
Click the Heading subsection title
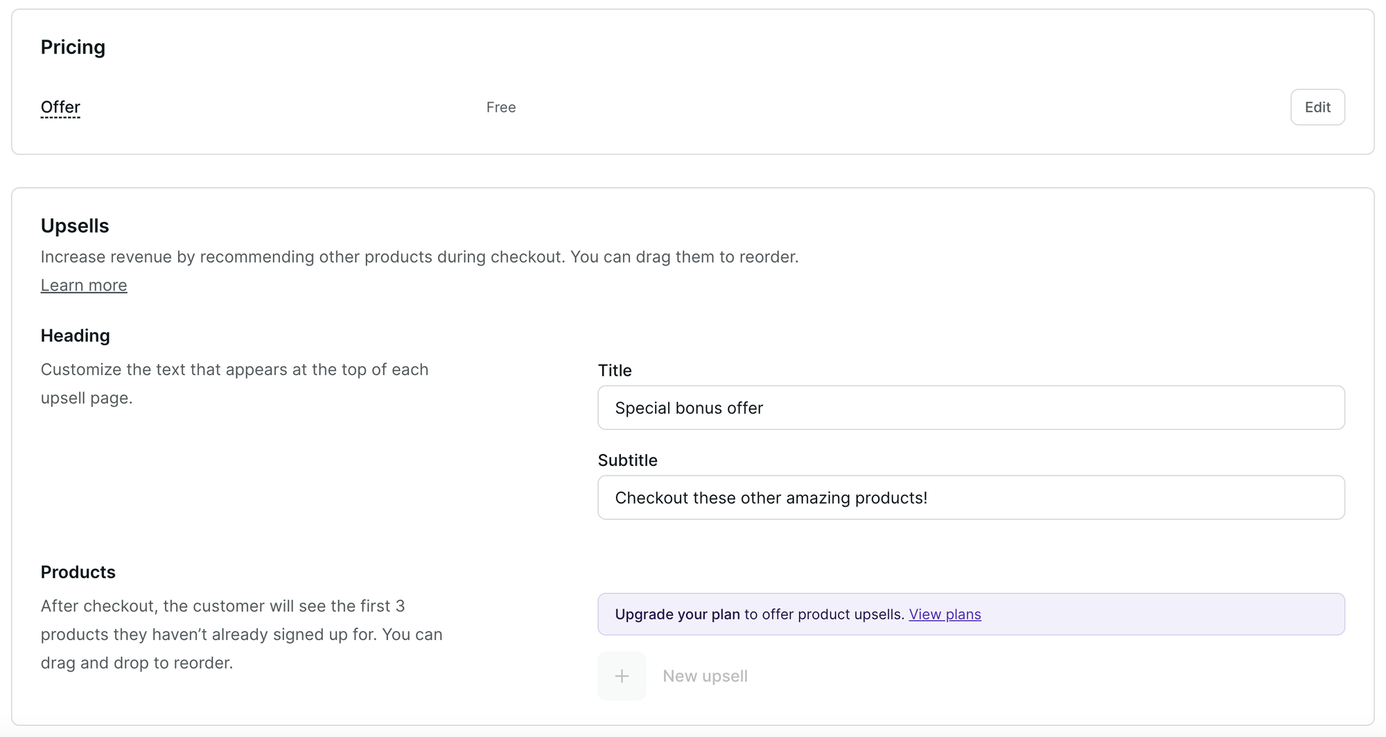pyautogui.click(x=76, y=336)
